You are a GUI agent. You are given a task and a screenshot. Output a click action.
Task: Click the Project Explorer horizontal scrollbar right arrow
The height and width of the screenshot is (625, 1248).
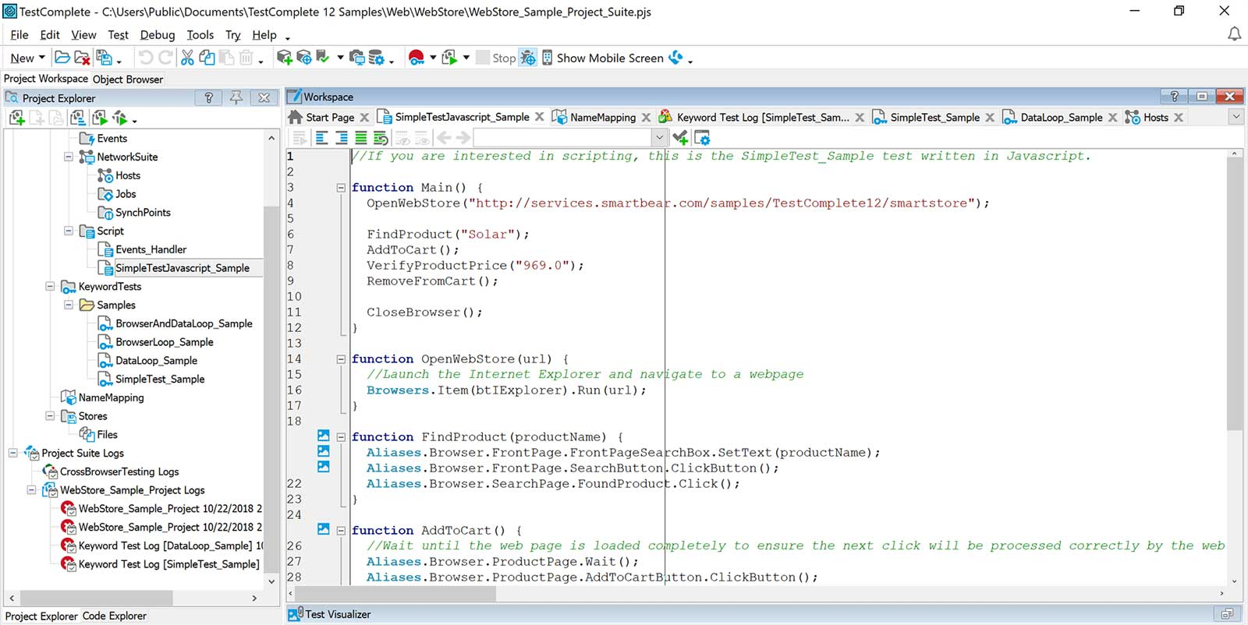[x=254, y=598]
